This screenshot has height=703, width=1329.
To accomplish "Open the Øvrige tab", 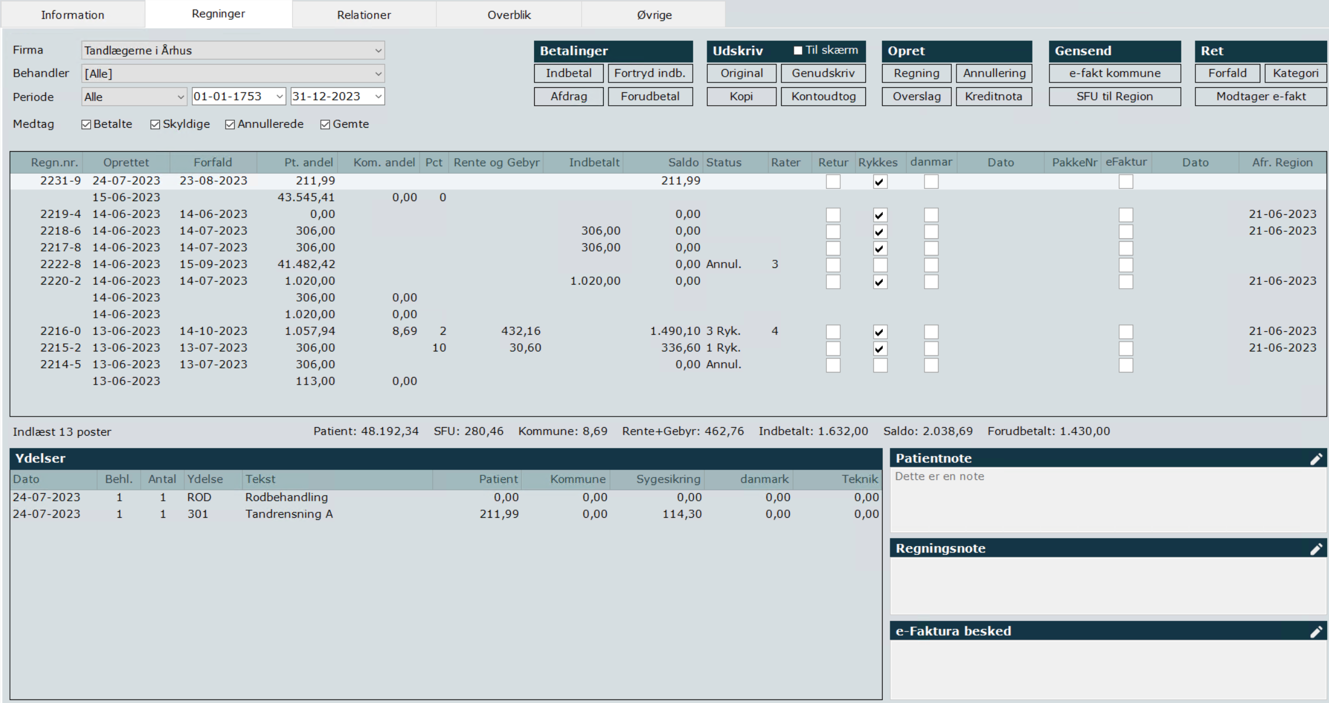I will (x=654, y=15).
